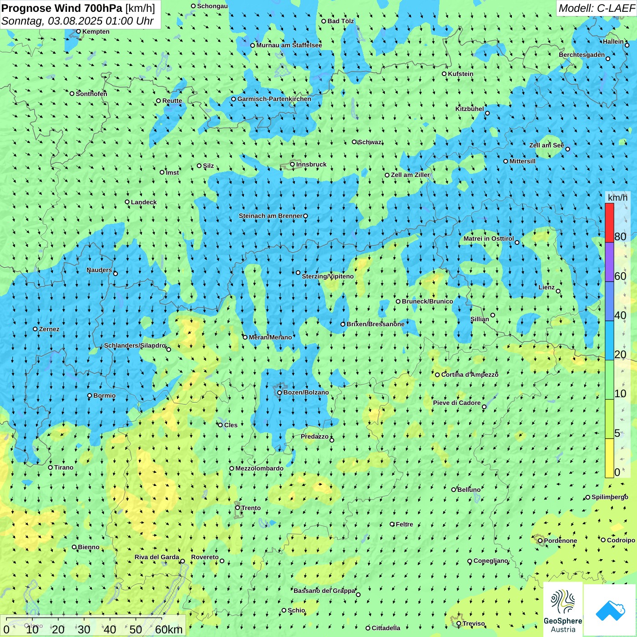Click the Pordenone city marker
The height and width of the screenshot is (637, 637).
coord(540,541)
